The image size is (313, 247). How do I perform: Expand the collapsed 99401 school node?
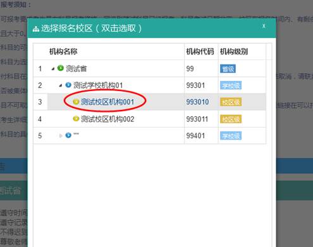(x=61, y=136)
